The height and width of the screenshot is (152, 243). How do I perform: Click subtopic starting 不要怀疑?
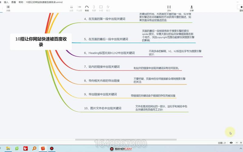pos(160,80)
